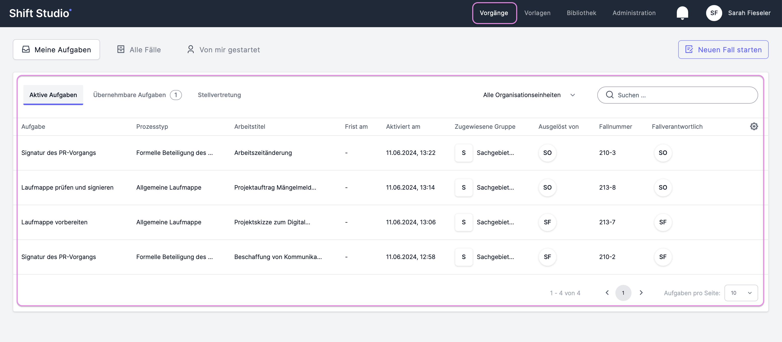This screenshot has width=782, height=342.
Task: Click the S group badge in row 213-8
Action: click(x=464, y=187)
